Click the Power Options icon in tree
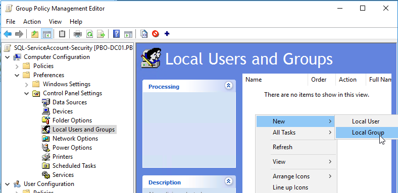398x193 pixels. (46, 148)
